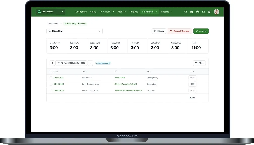254x145 pixels.
Task: Check the 01-02-2026 row checkbox
Action: tap(51, 78)
